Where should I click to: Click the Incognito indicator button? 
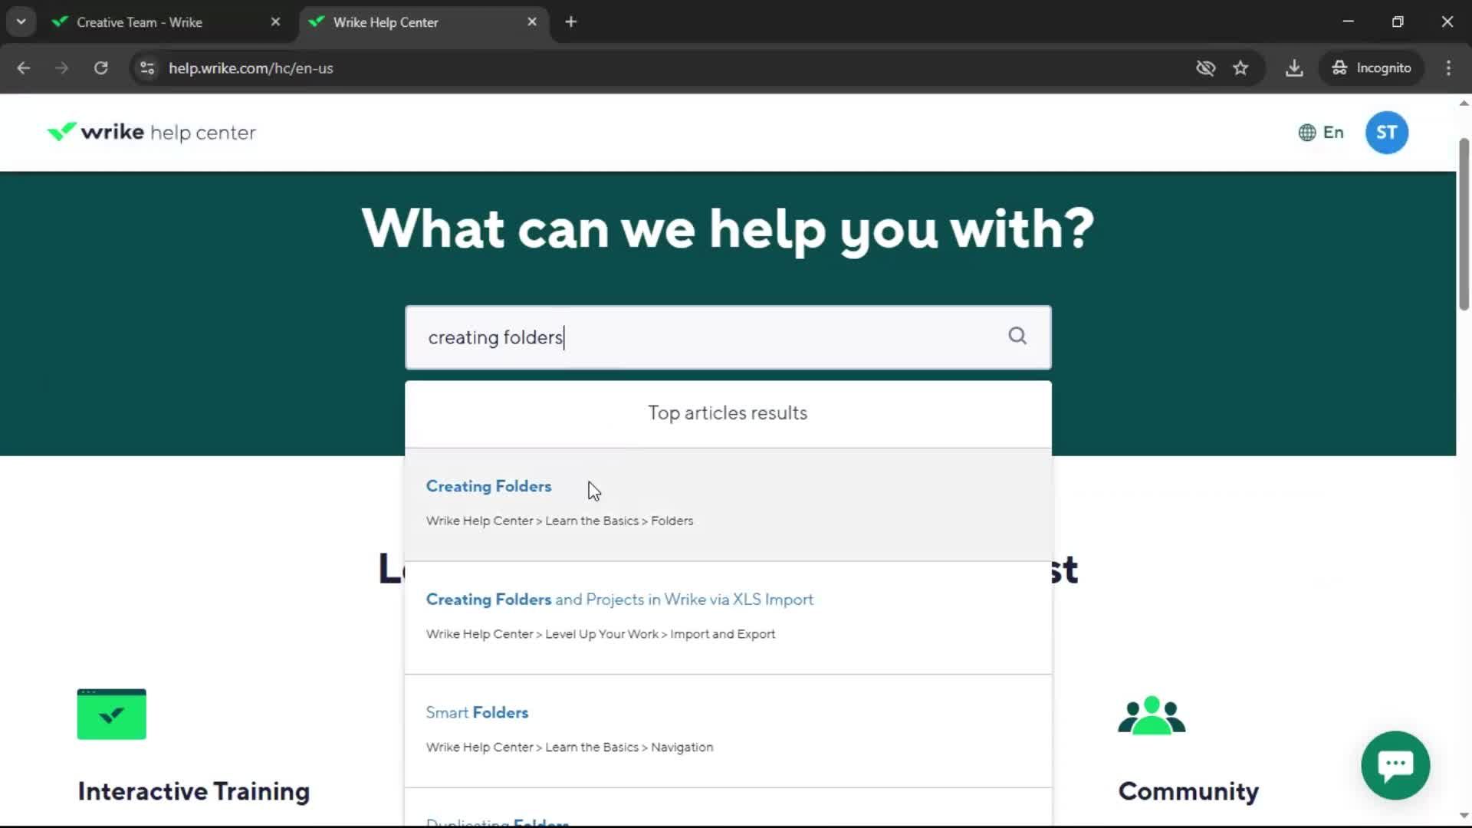[1372, 68]
